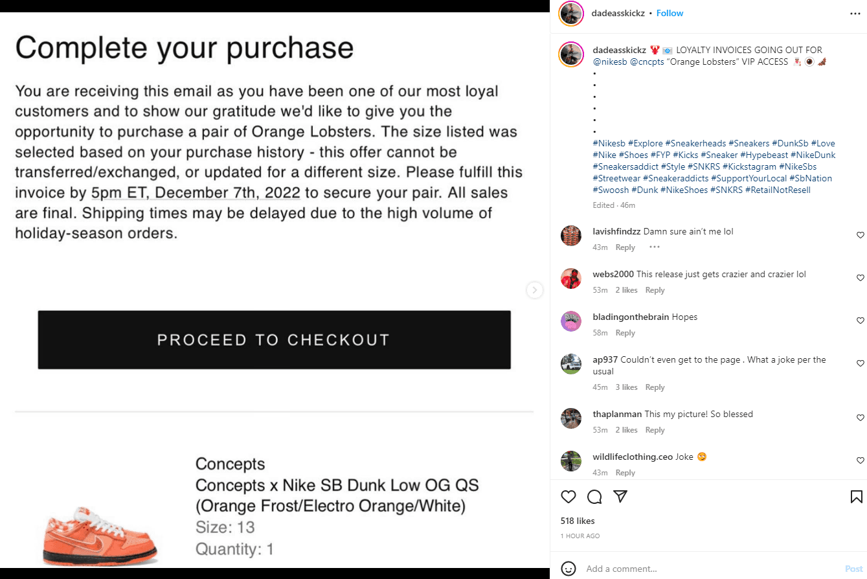The height and width of the screenshot is (579, 867).
Task: Open the post options three-dot menu
Action: point(855,13)
